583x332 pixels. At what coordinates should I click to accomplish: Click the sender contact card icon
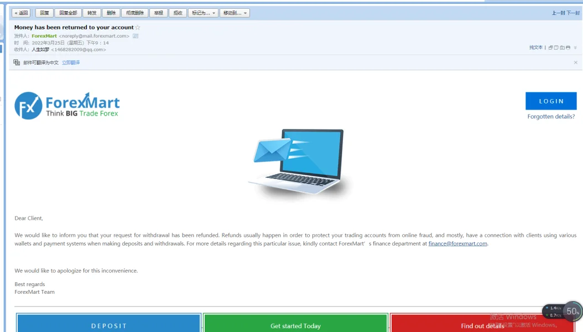pos(136,36)
